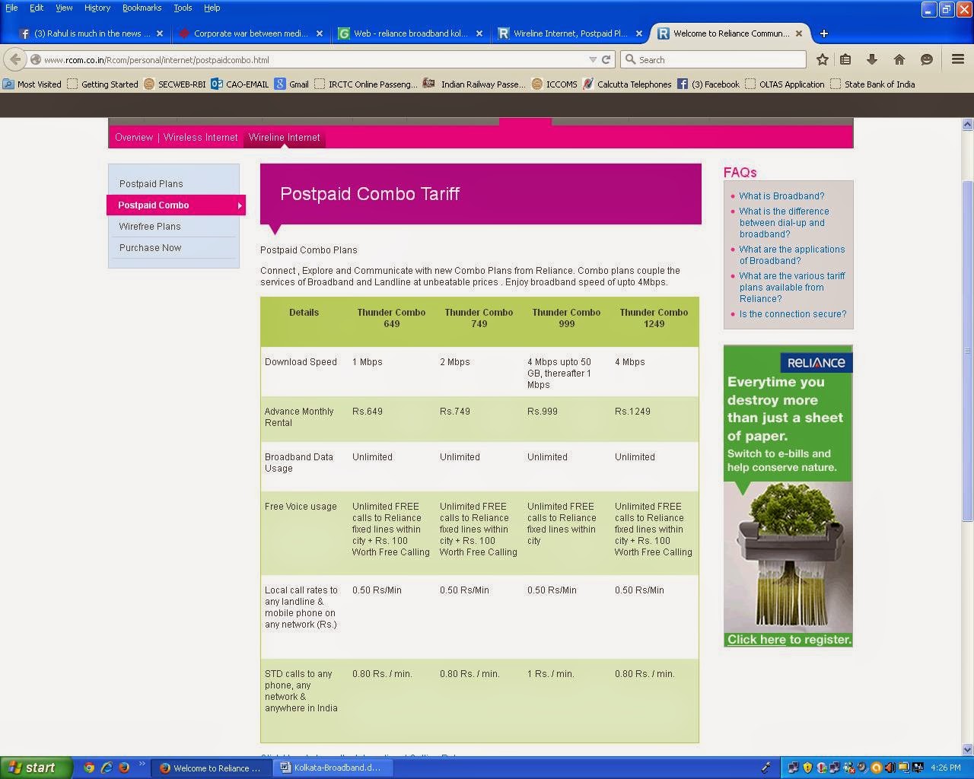974x779 pixels.
Task: Open Getting Started bookmark
Action: point(103,84)
